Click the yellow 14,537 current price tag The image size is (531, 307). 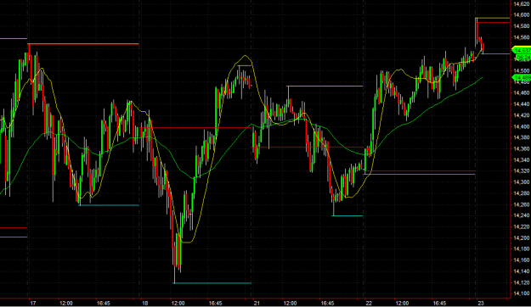tap(522, 50)
